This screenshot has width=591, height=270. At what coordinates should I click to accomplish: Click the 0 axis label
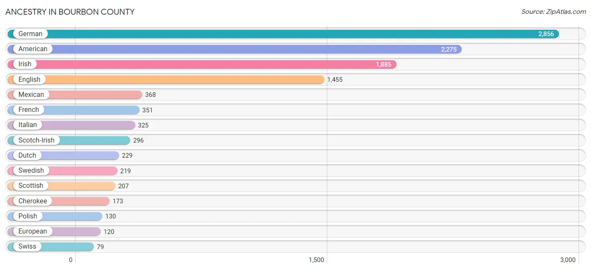coord(71,260)
